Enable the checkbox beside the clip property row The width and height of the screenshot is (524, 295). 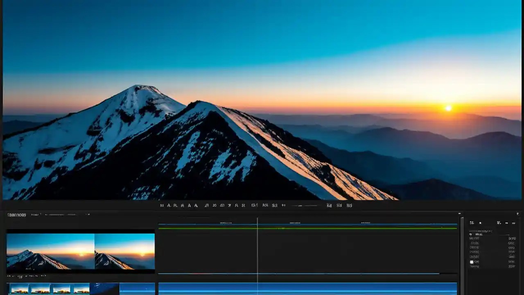pyautogui.click(x=471, y=262)
